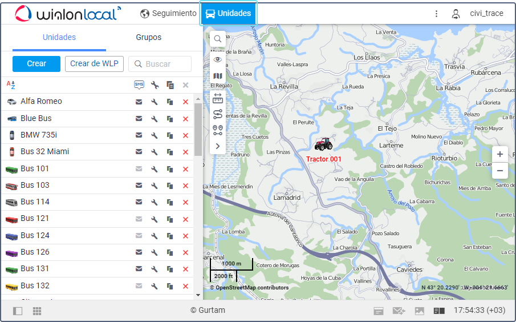Open the footer messages icon
Viewport: 516px width, 322px height.
399,311
